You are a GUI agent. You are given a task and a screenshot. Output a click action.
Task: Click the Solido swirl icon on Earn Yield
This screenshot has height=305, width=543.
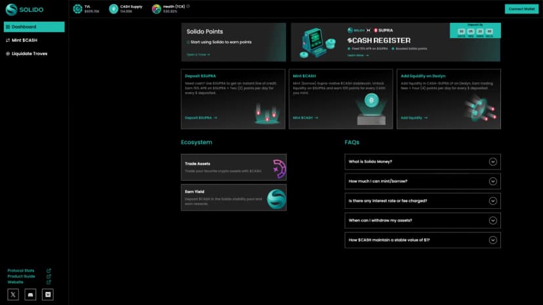click(277, 199)
